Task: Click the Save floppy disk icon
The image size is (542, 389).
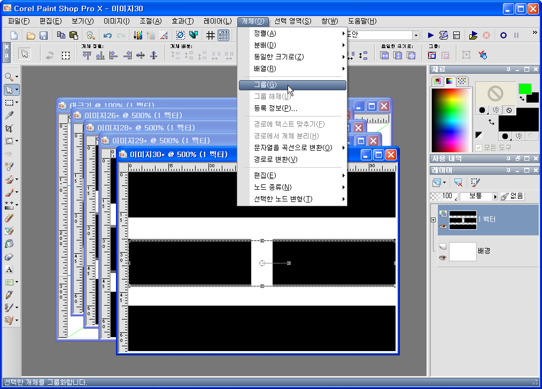Action: tap(43, 35)
